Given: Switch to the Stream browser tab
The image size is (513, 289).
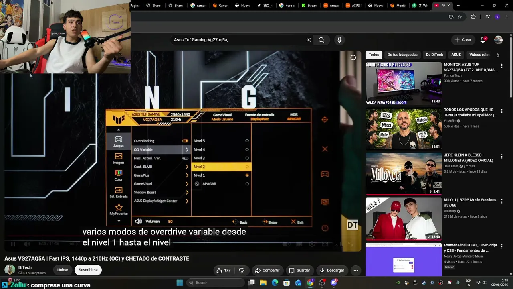Looking at the screenshot, I should point(309,6).
